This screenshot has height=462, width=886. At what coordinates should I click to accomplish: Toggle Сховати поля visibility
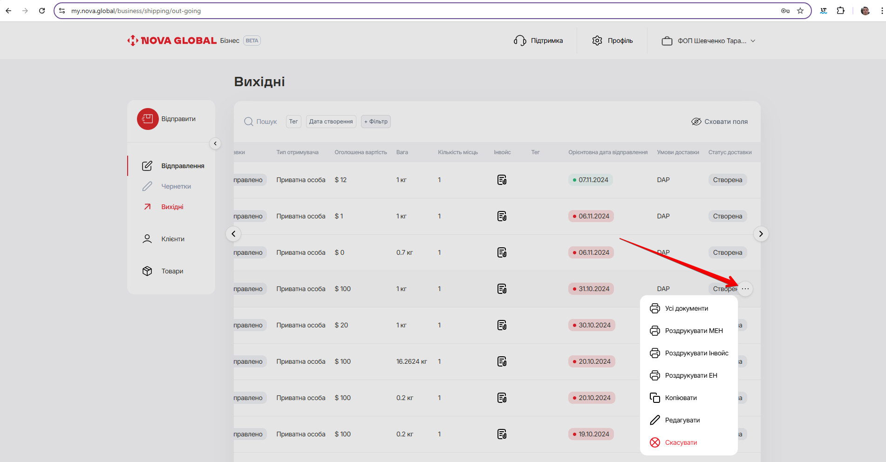[x=719, y=122]
